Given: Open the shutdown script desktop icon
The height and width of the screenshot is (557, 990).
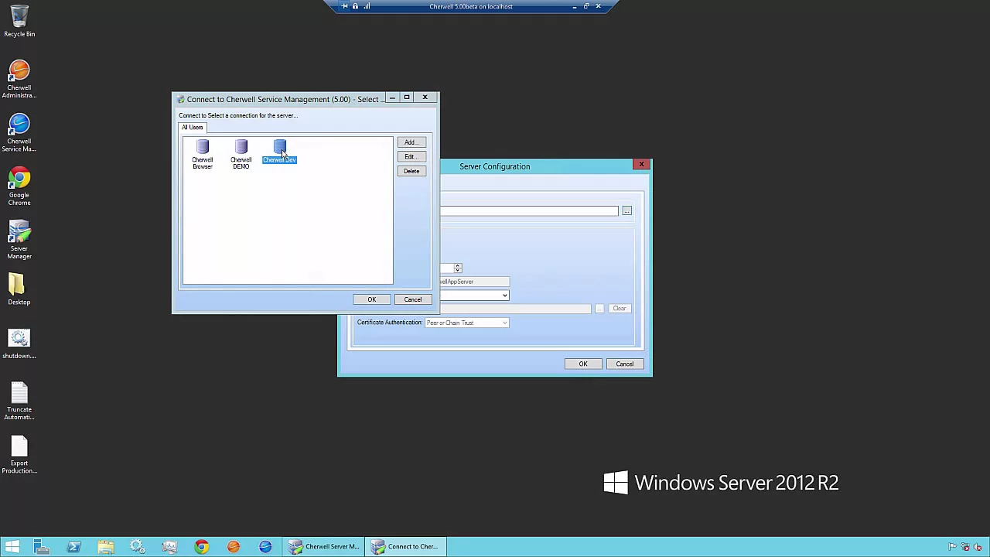Looking at the screenshot, I should pos(19,344).
